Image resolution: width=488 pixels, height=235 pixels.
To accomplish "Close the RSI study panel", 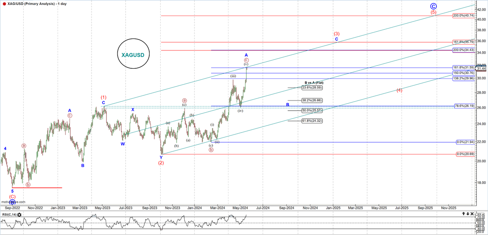I will coord(472,214).
